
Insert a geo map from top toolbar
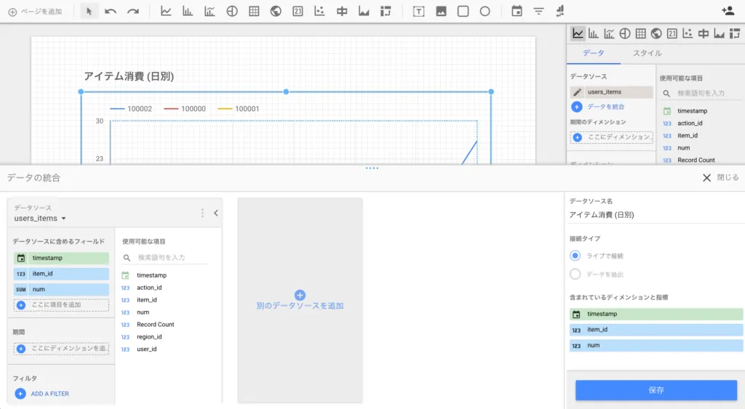[276, 12]
